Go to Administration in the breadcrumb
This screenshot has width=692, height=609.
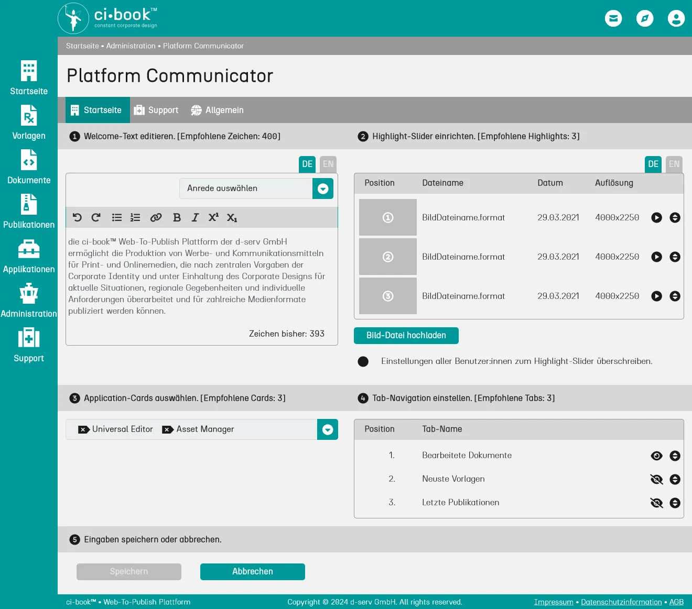pos(131,46)
